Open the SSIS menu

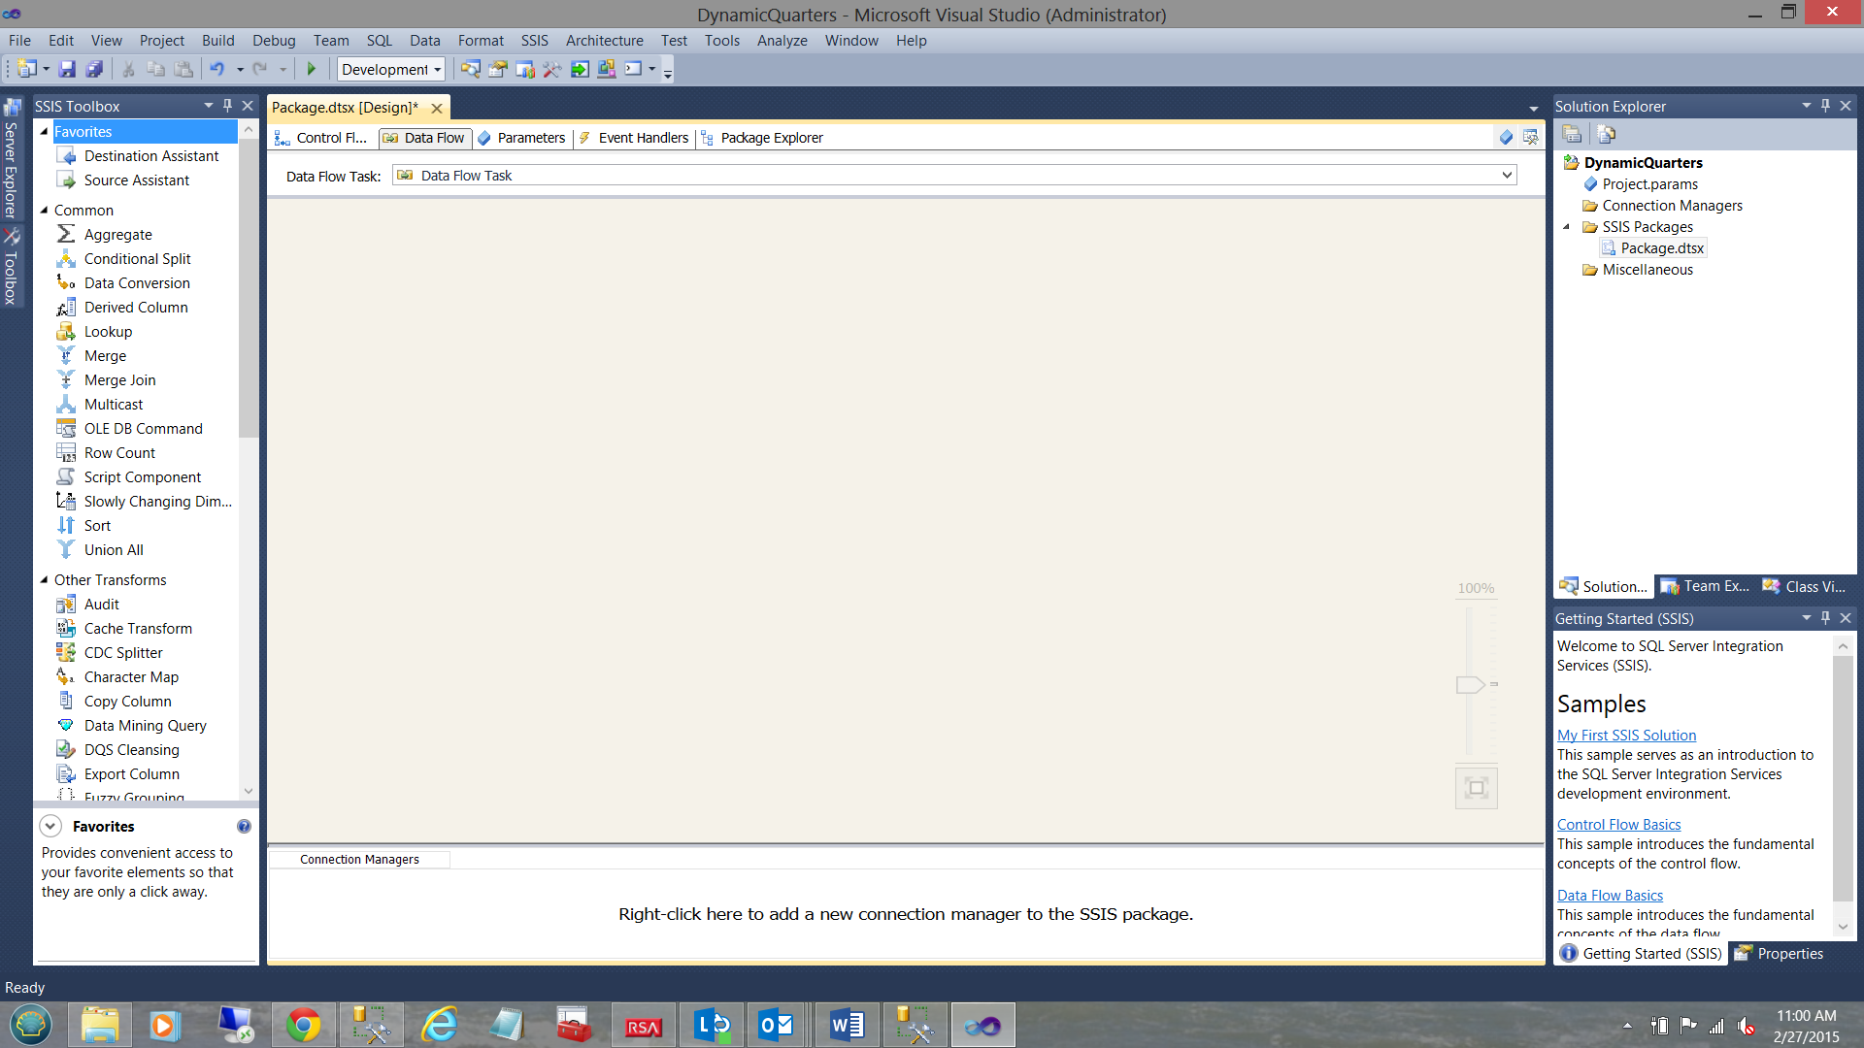pos(534,40)
